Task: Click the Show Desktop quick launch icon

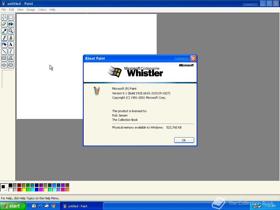Action: (34, 206)
